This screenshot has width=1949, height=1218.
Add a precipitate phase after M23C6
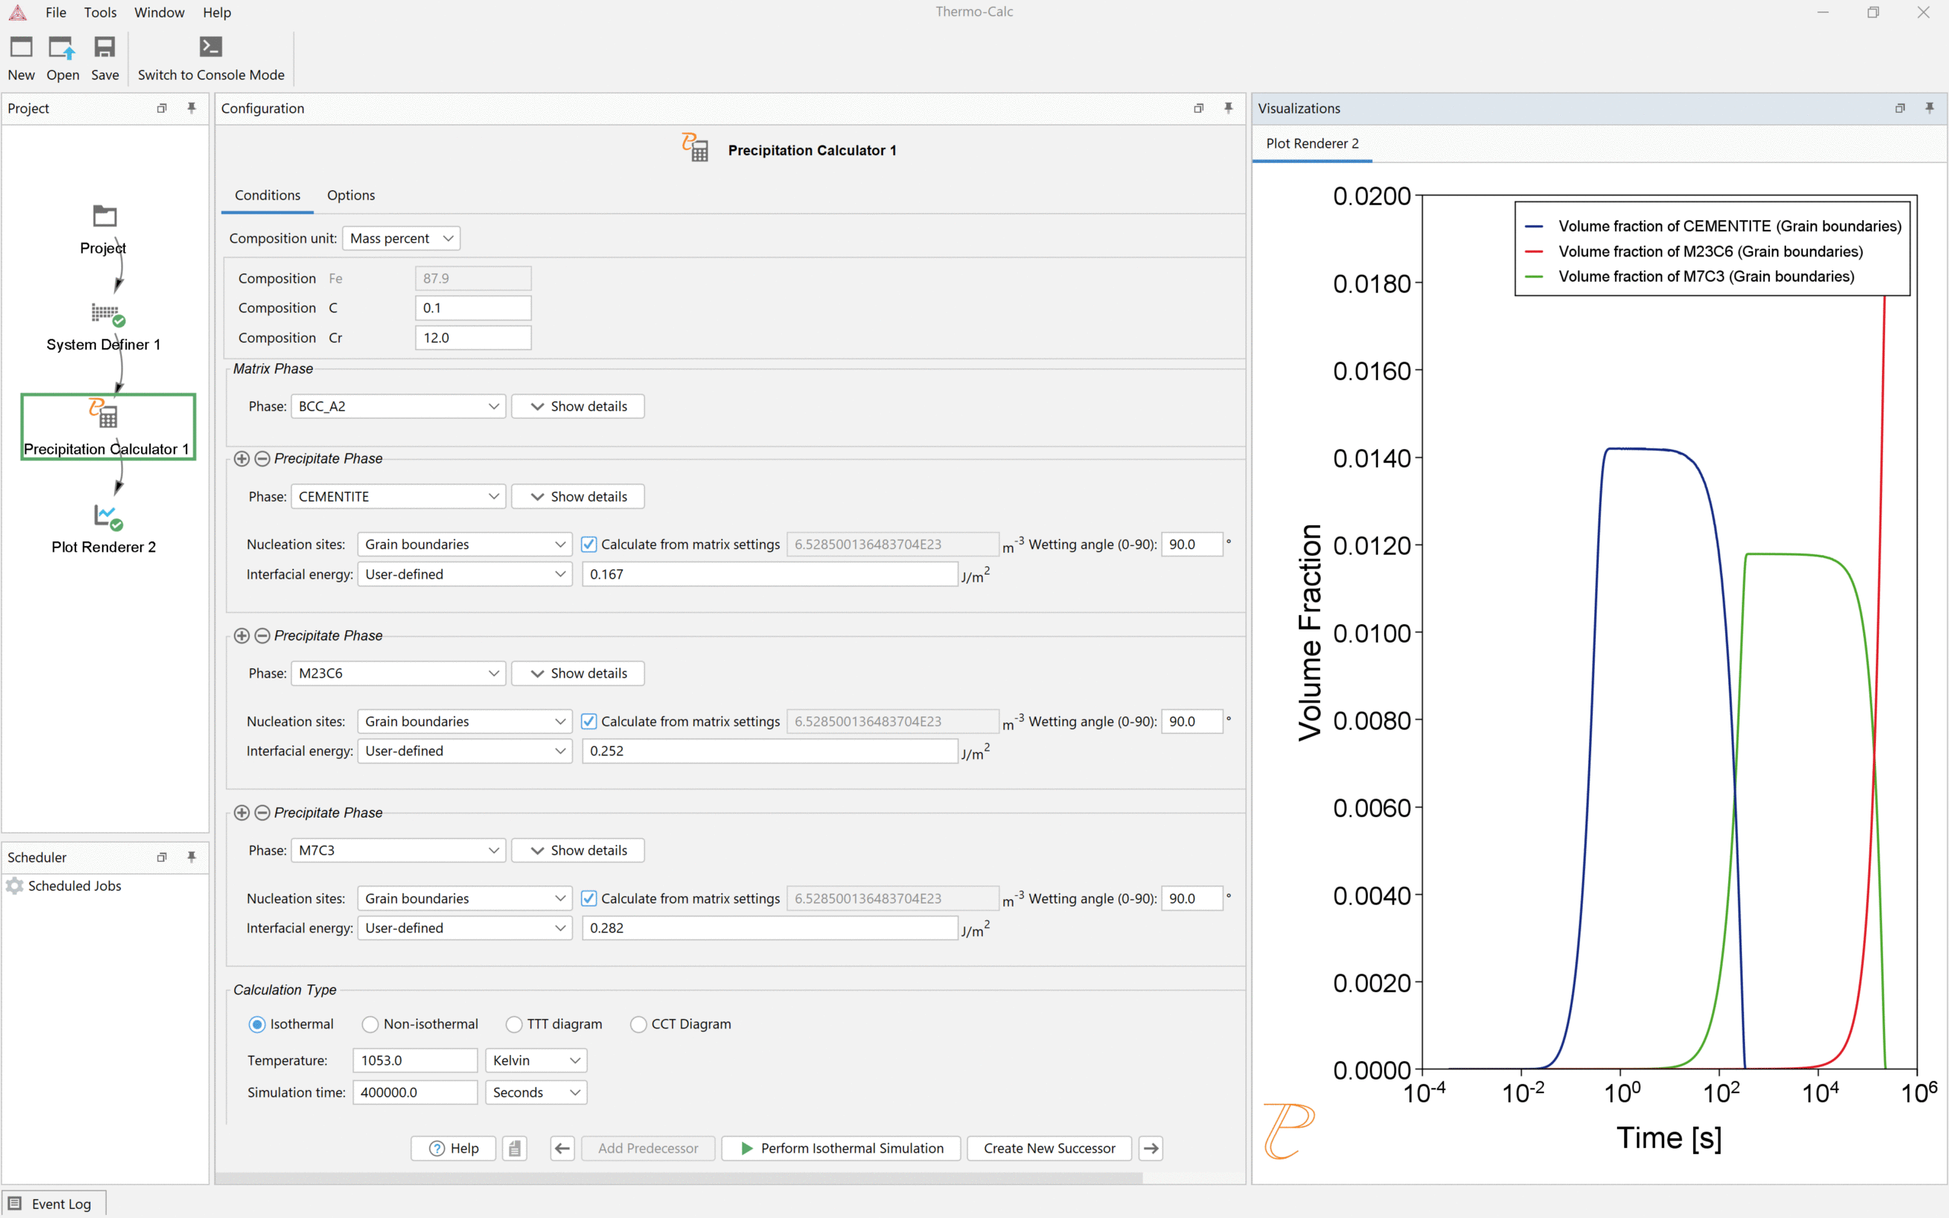pyautogui.click(x=241, y=636)
